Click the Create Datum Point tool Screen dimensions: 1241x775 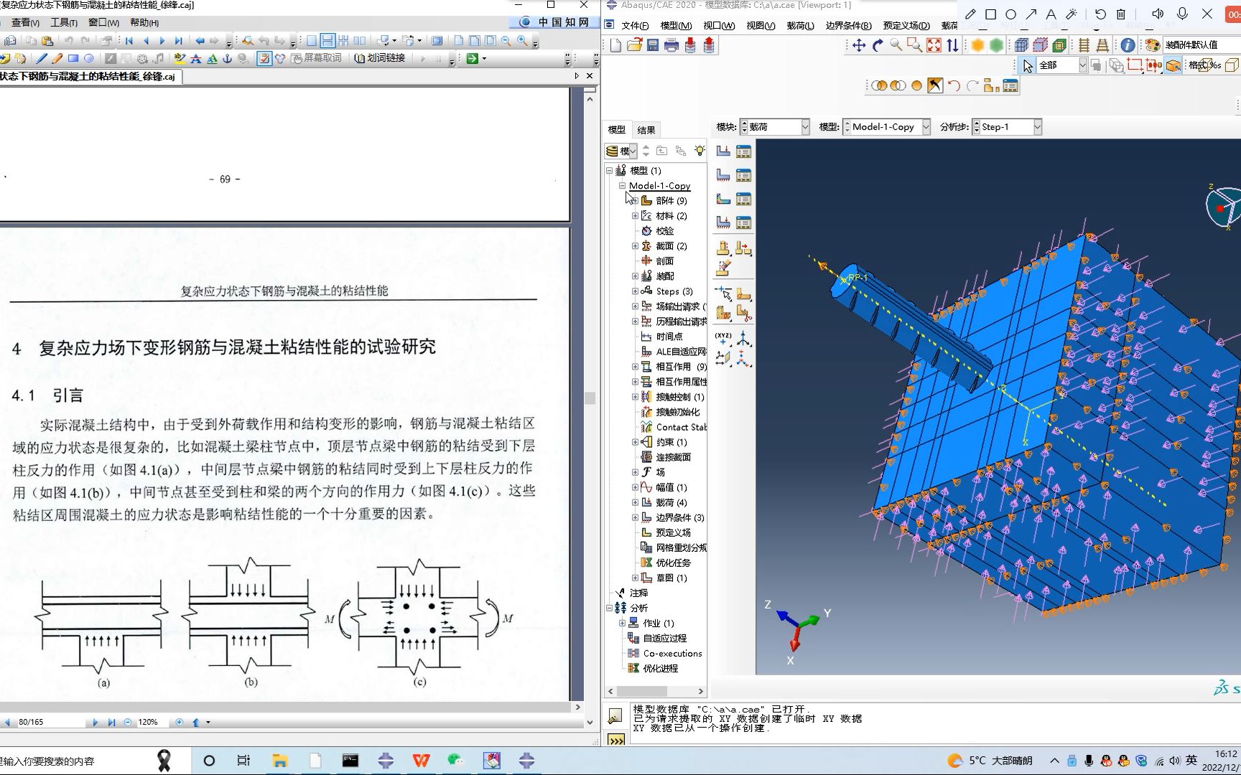(723, 337)
